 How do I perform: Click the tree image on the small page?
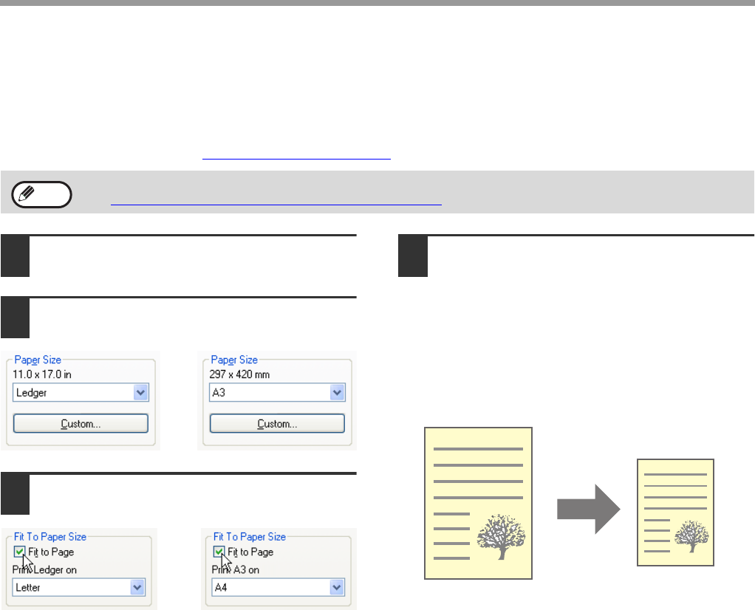[x=691, y=535]
